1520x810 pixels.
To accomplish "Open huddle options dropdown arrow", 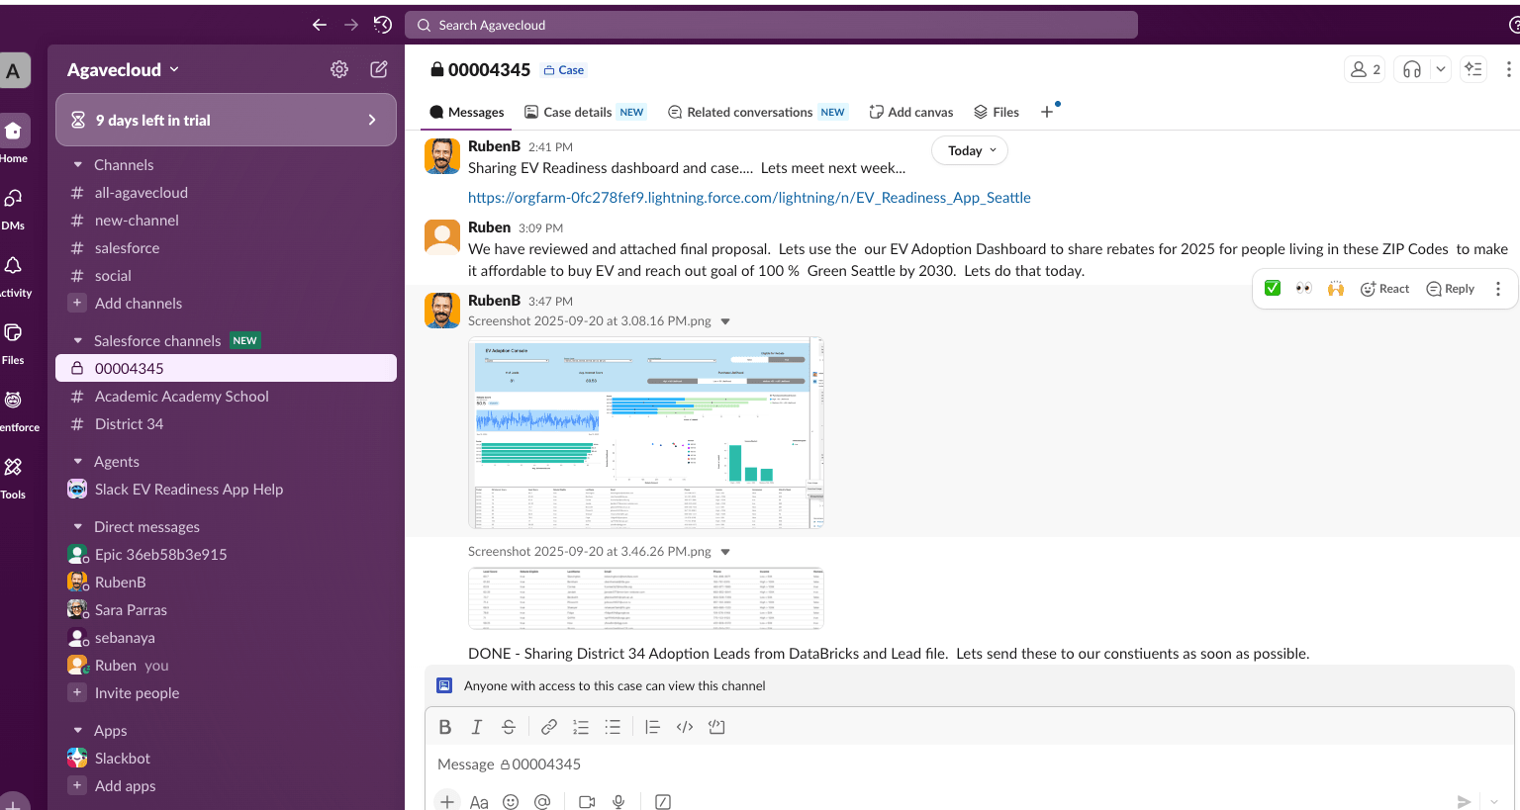I will click(1441, 69).
